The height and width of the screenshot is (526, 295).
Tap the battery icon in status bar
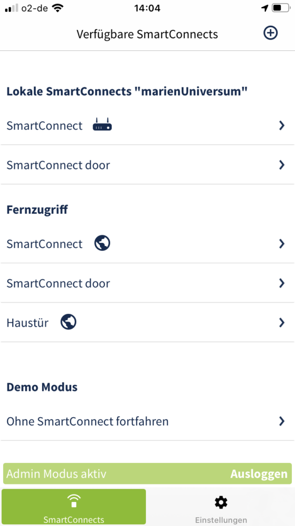coord(281,8)
